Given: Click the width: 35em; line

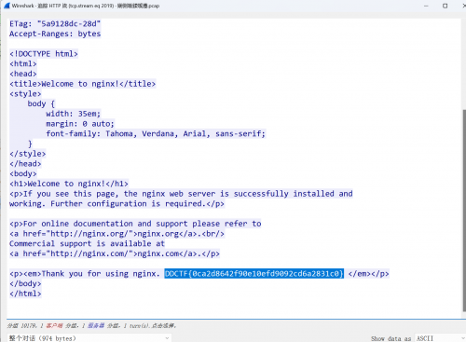Looking at the screenshot, I should (74, 114).
